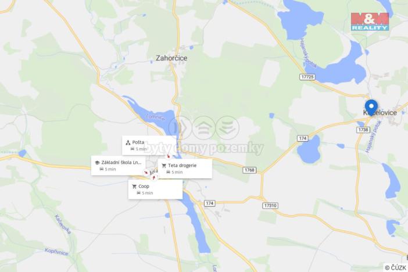The width and height of the screenshot is (408, 272).
Task: Click the car icon under Coop
Action: click(x=138, y=193)
